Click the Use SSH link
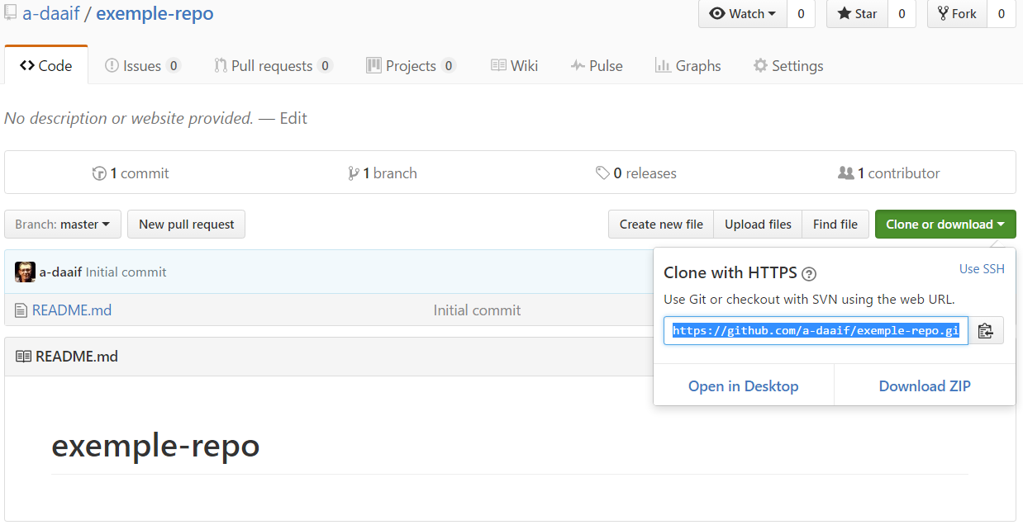 point(982,269)
